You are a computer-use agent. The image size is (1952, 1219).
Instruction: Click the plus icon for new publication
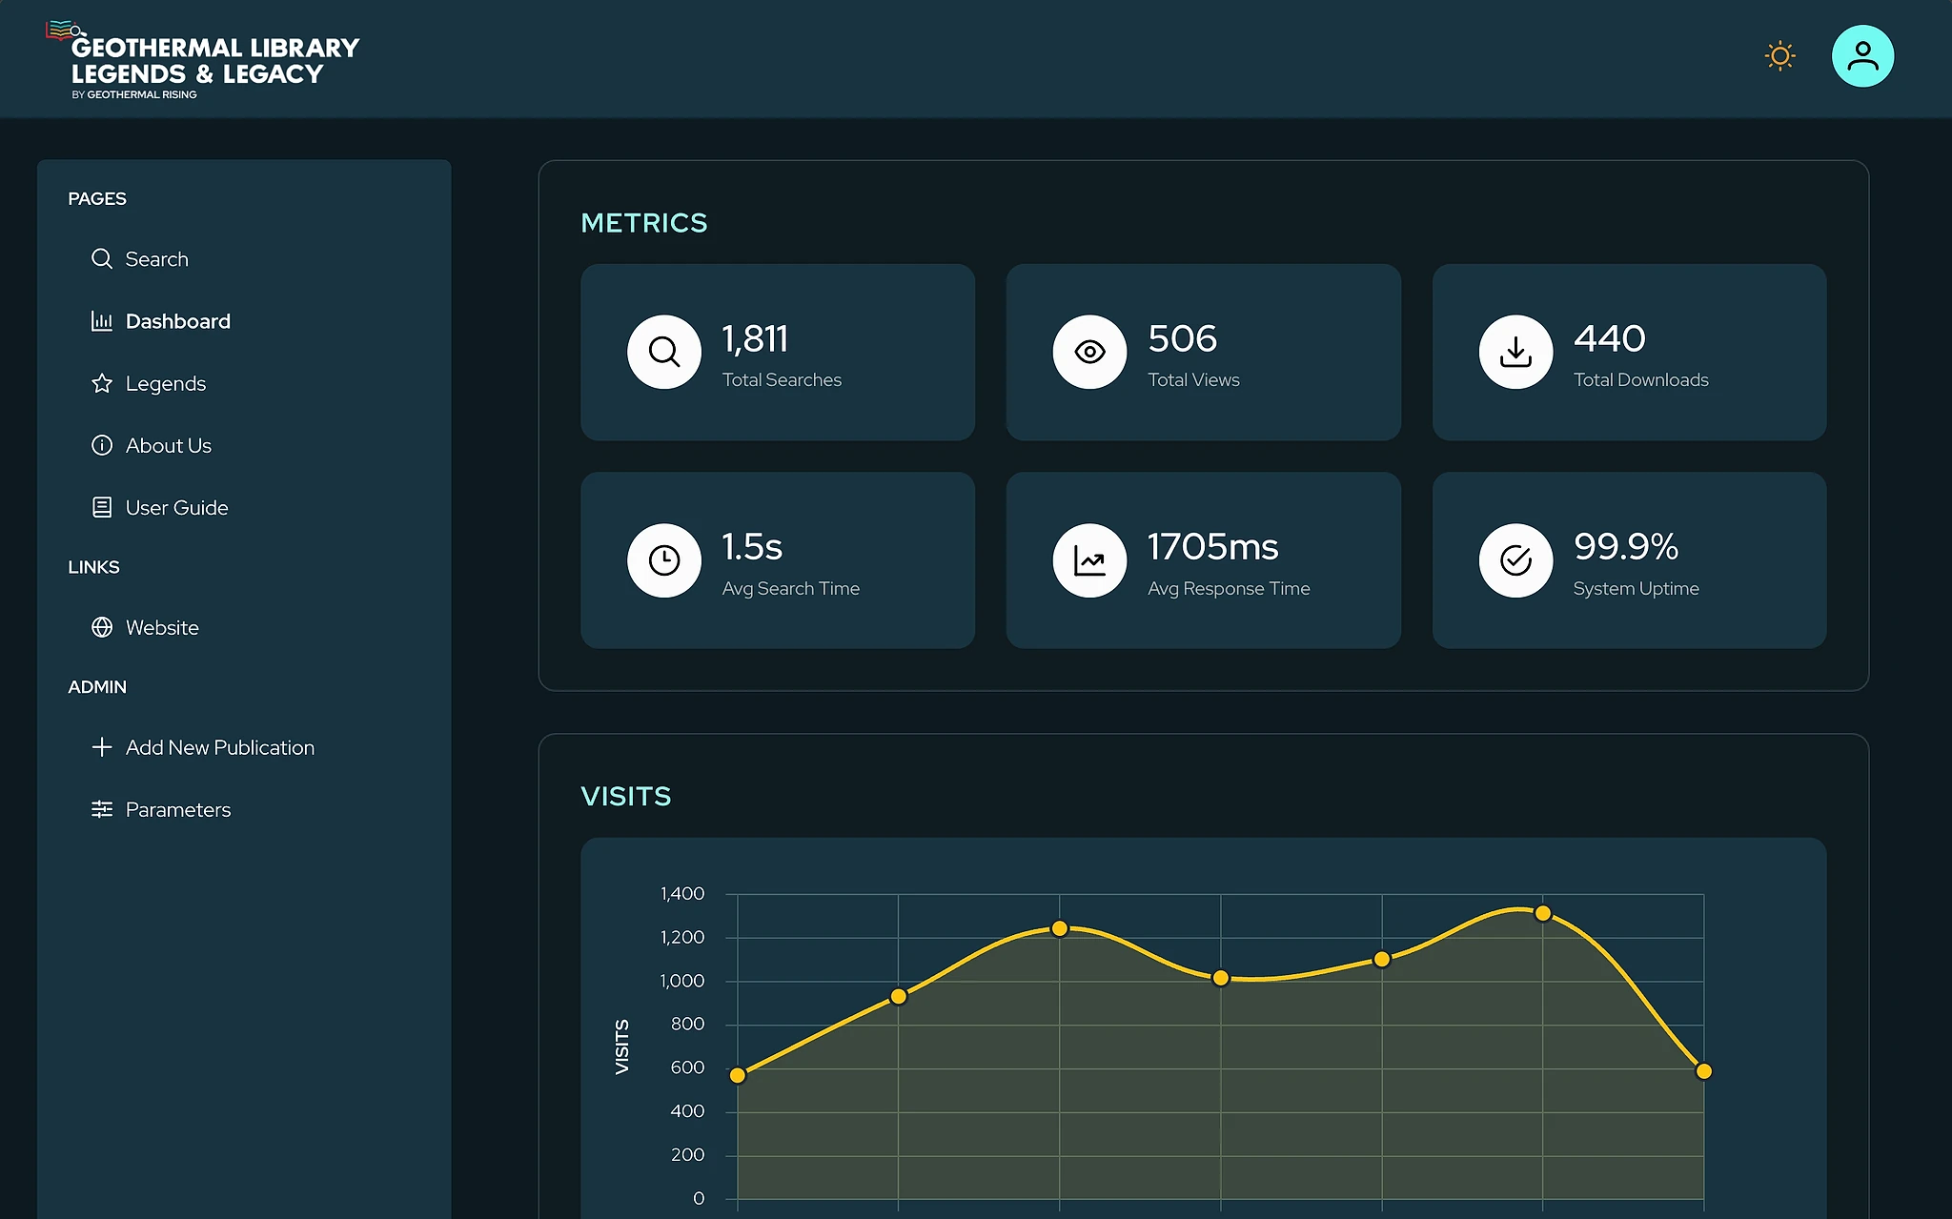tap(102, 747)
